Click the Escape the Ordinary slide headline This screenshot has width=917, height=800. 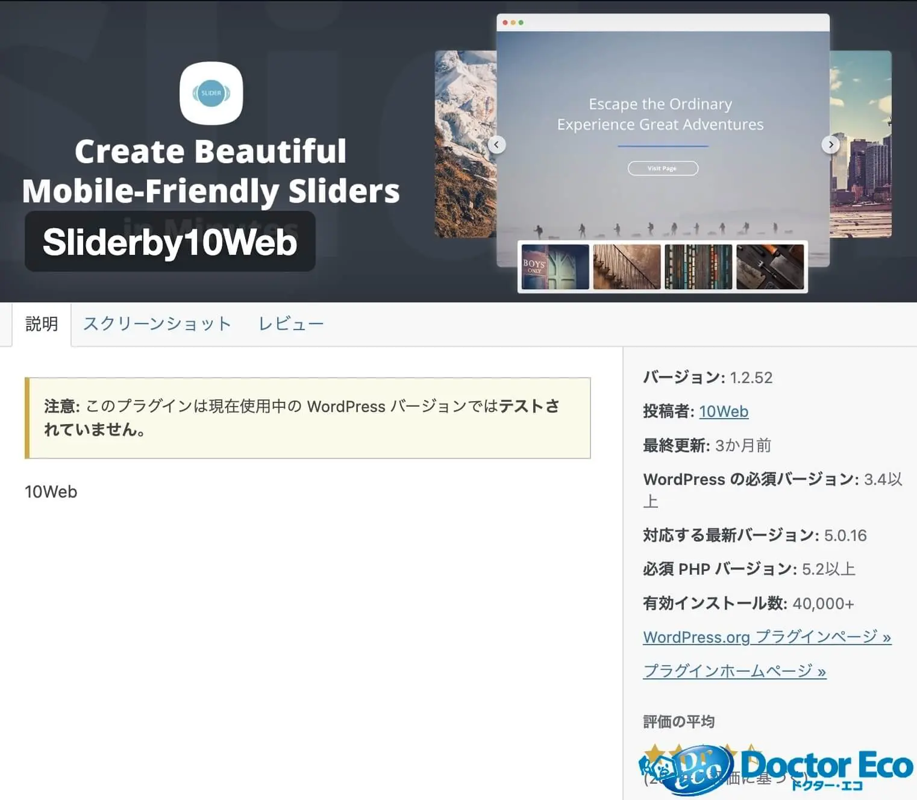[x=660, y=114]
